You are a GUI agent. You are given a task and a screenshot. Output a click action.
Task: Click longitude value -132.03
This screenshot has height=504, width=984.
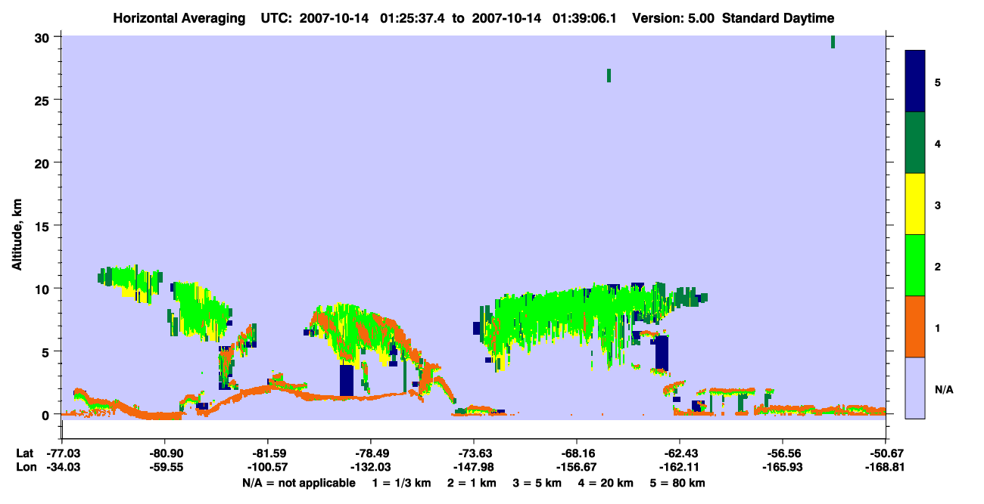tap(371, 467)
